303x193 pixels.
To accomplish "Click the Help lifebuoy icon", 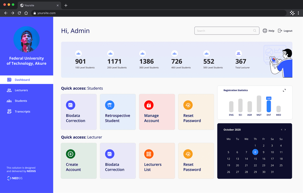I will point(265,31).
